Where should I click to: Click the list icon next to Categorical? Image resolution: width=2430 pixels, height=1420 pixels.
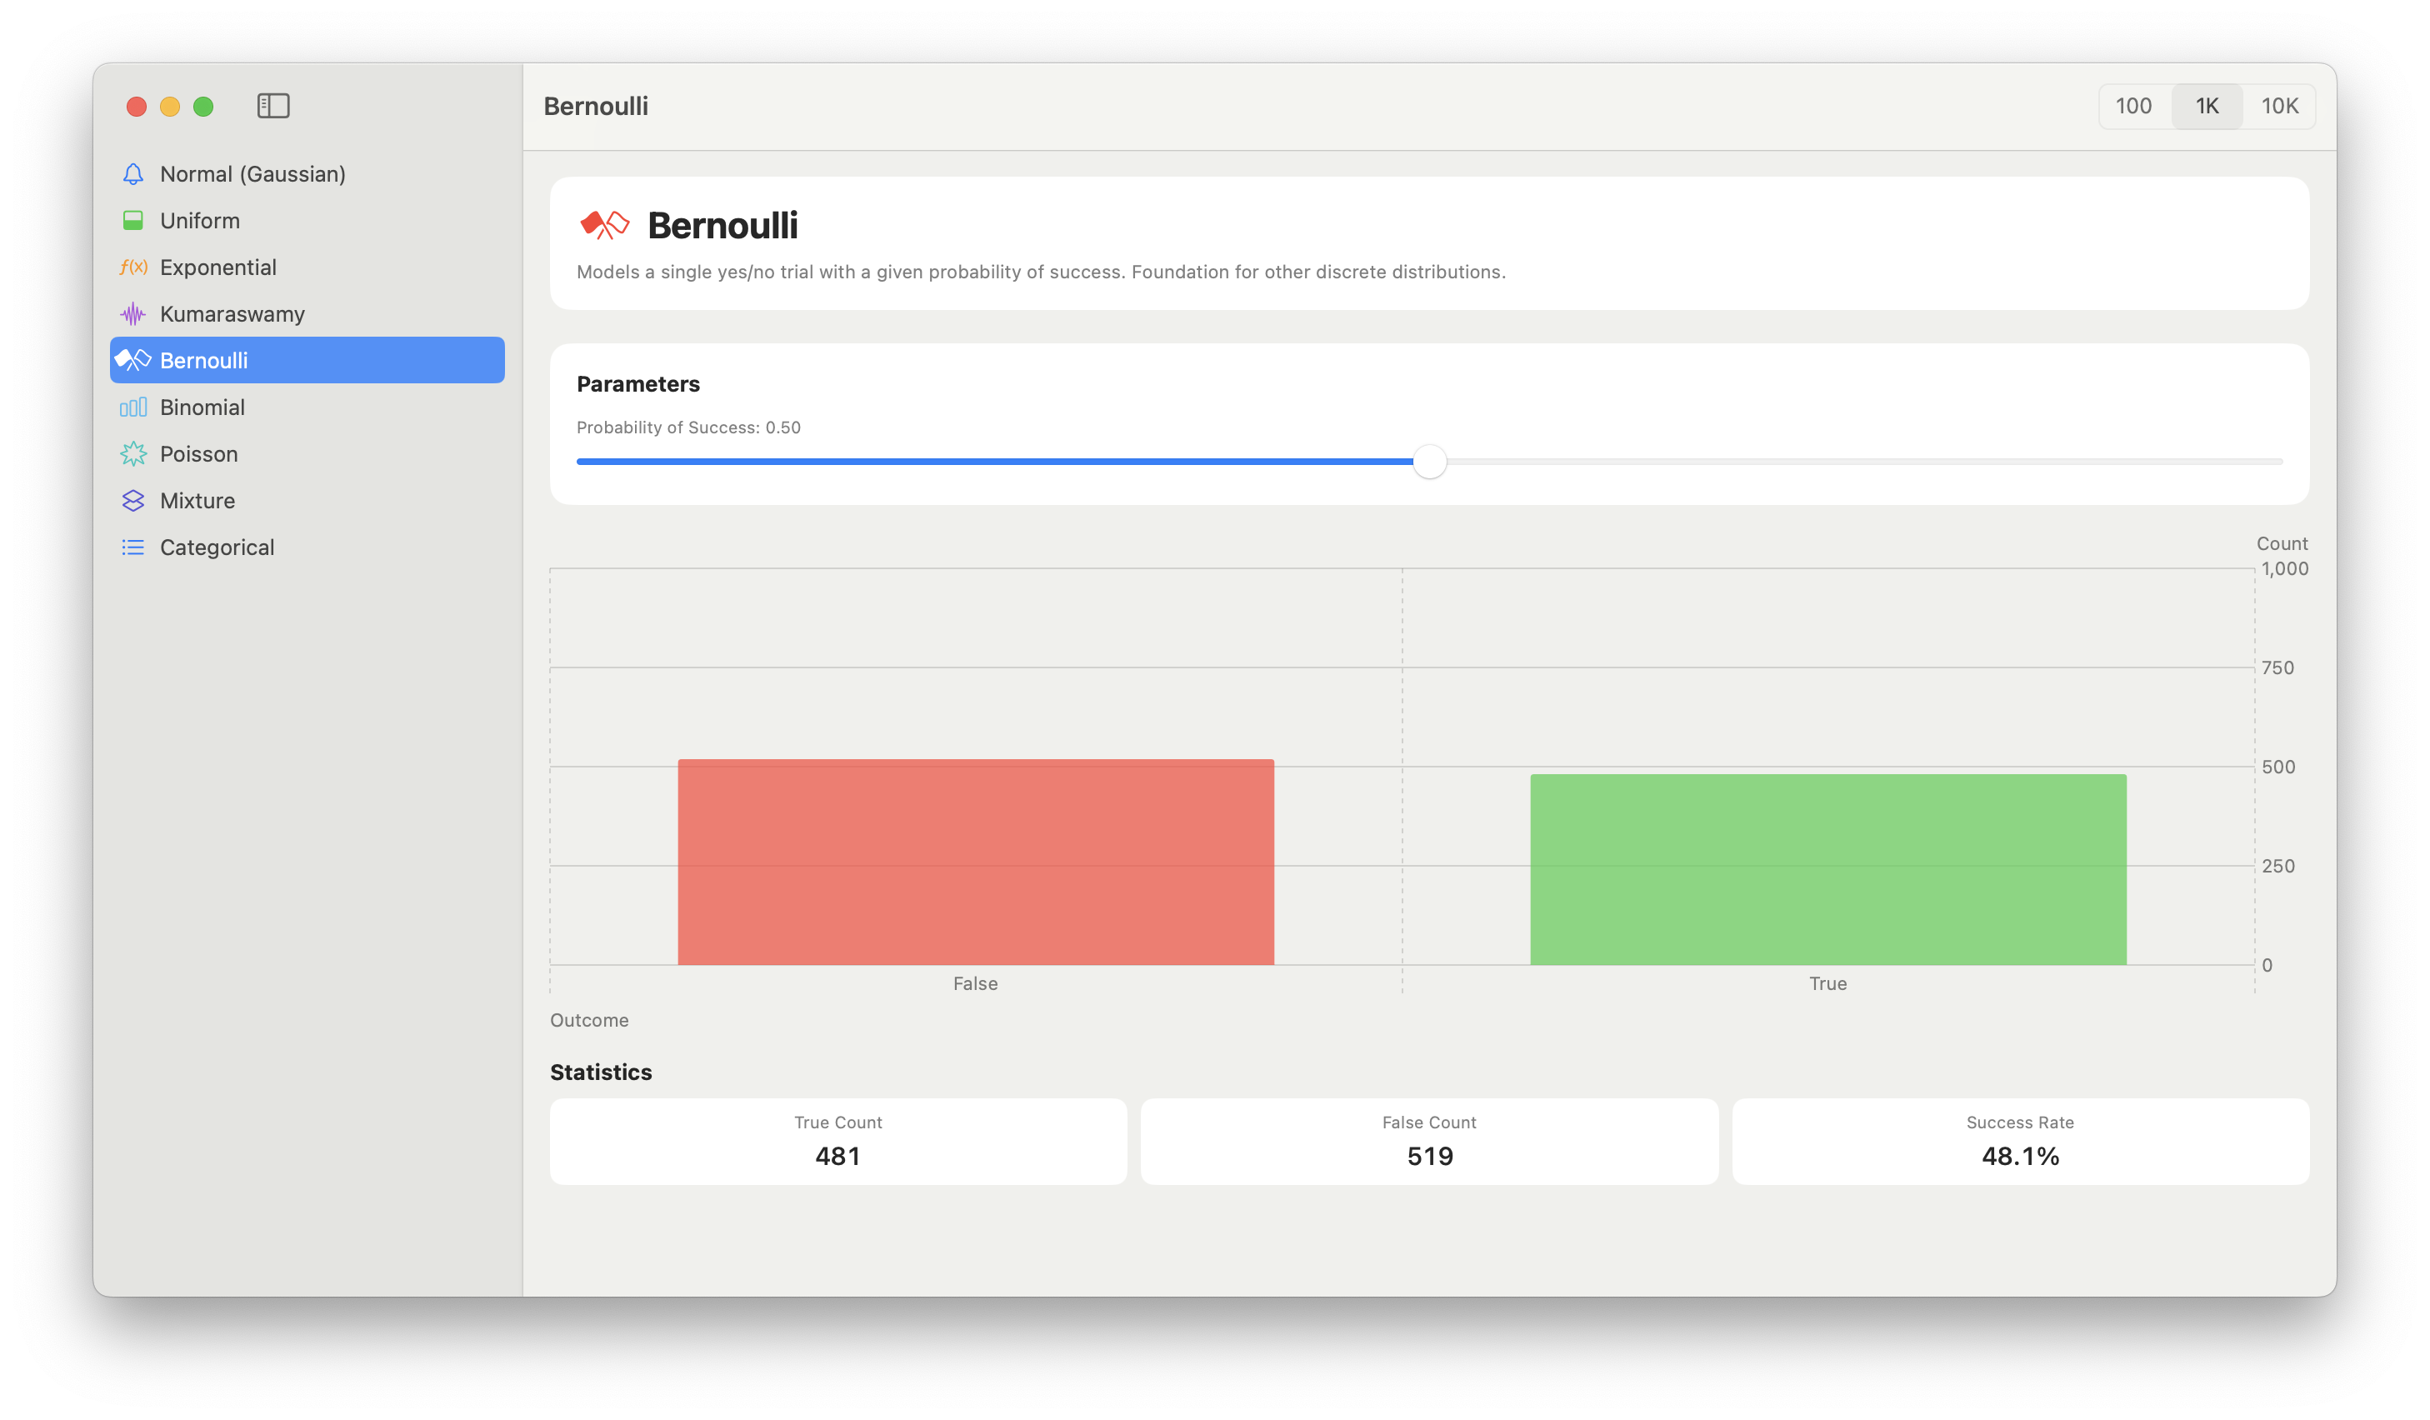(133, 547)
